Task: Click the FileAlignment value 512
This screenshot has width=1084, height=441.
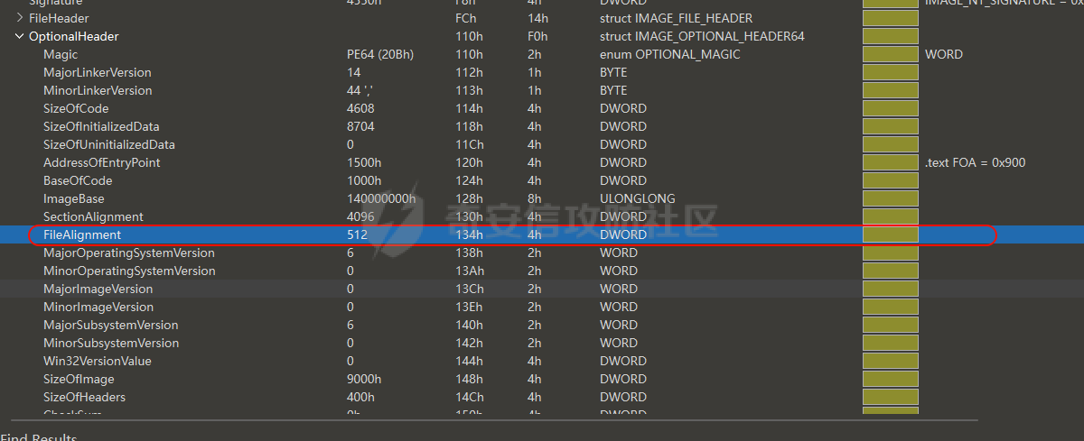Action: tap(357, 234)
